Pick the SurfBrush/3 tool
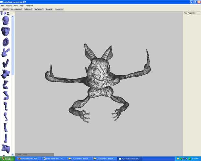This screenshot has height=161, width=201. pyautogui.click(x=39, y=9)
